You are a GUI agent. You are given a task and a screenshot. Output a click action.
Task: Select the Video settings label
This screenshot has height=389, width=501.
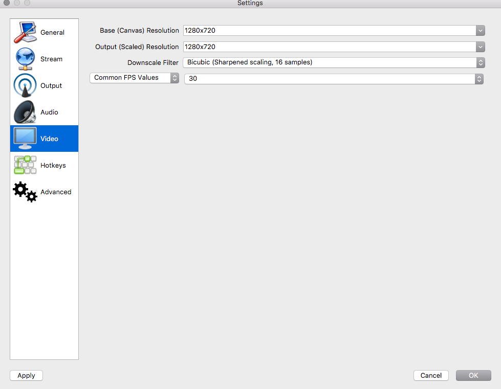pyautogui.click(x=49, y=139)
